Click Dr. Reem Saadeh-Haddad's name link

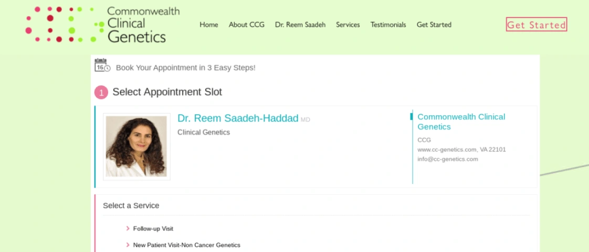(x=238, y=118)
